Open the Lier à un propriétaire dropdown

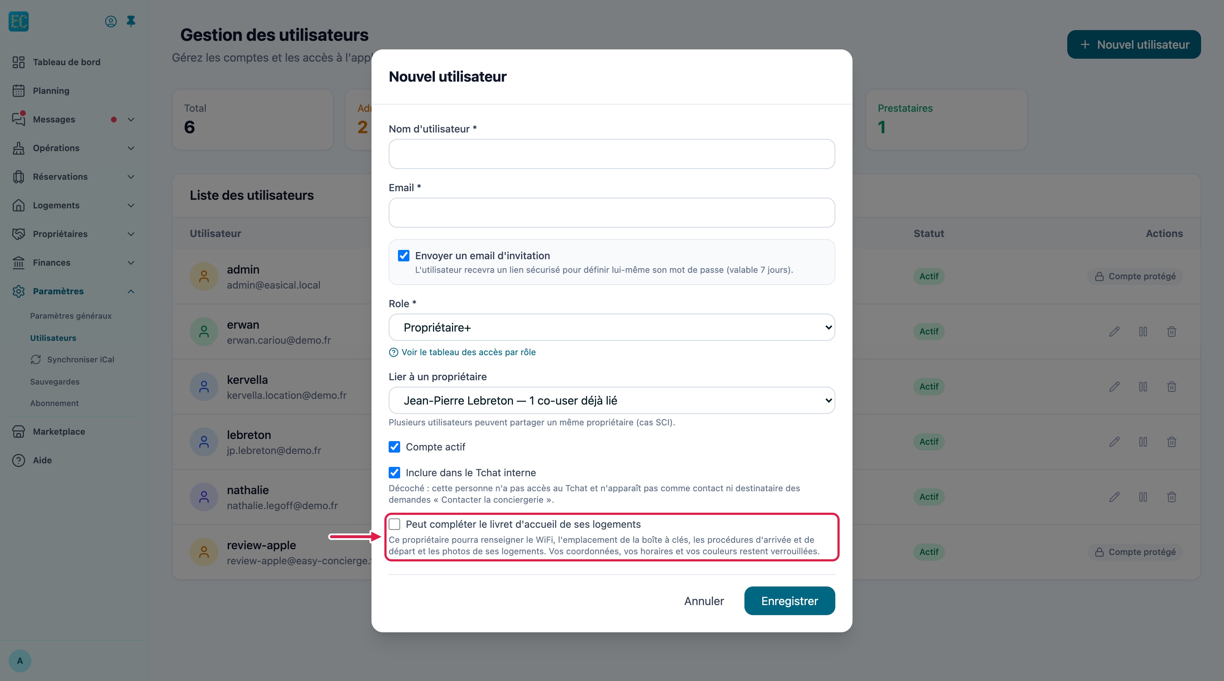click(x=612, y=401)
